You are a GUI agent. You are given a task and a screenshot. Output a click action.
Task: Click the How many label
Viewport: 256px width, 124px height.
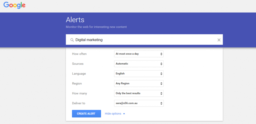coord(79,93)
